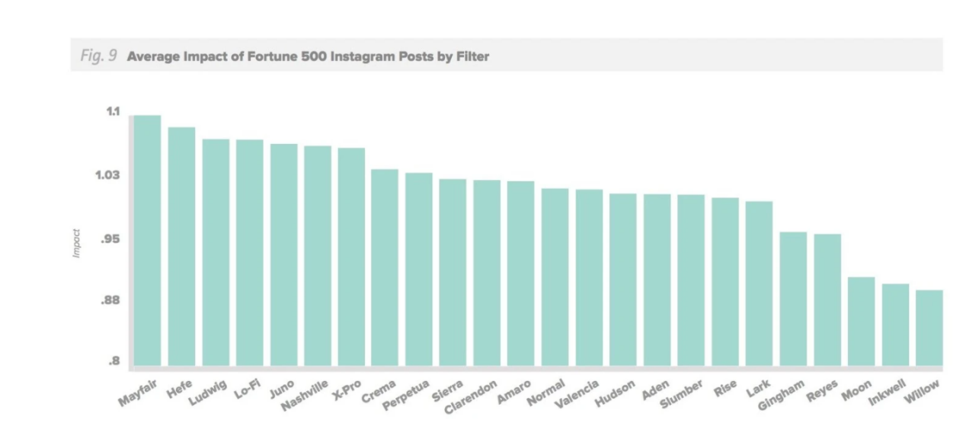This screenshot has width=966, height=423.
Task: Click the Lo-Fi bar
Action: point(249,252)
